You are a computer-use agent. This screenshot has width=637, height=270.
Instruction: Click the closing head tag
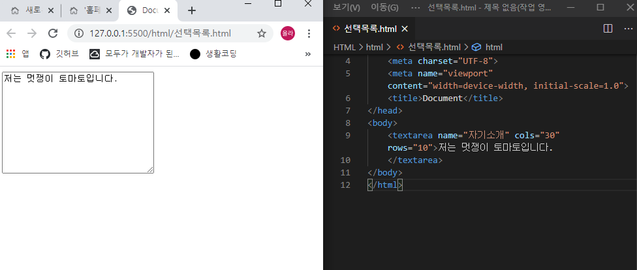tap(384, 110)
